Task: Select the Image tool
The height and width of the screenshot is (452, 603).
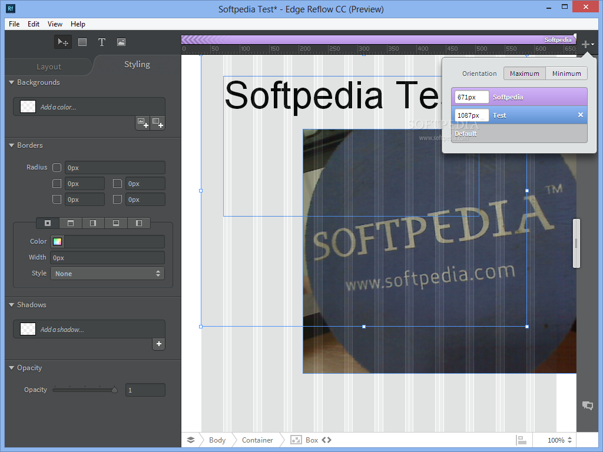Action: (121, 42)
